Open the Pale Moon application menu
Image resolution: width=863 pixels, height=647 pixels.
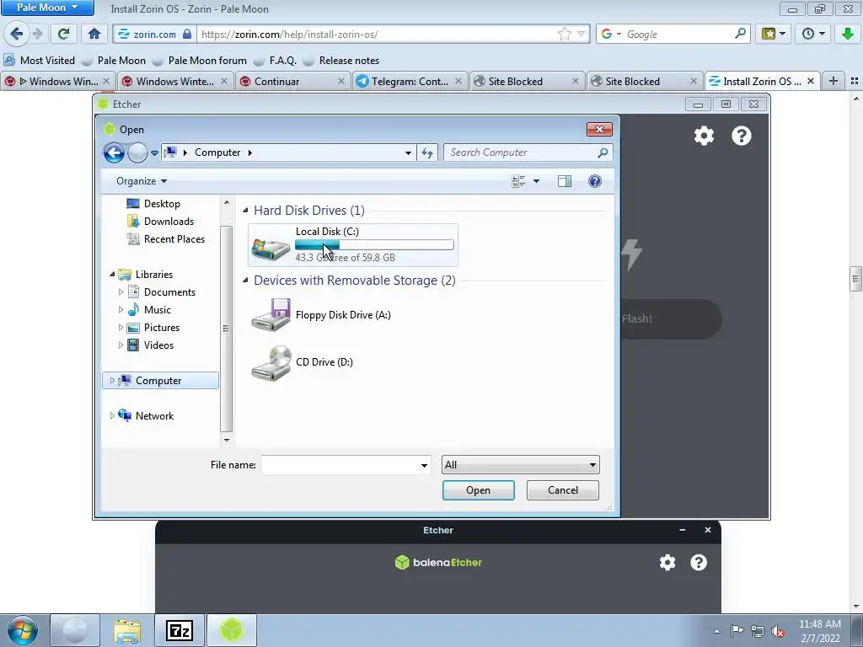coord(47,8)
